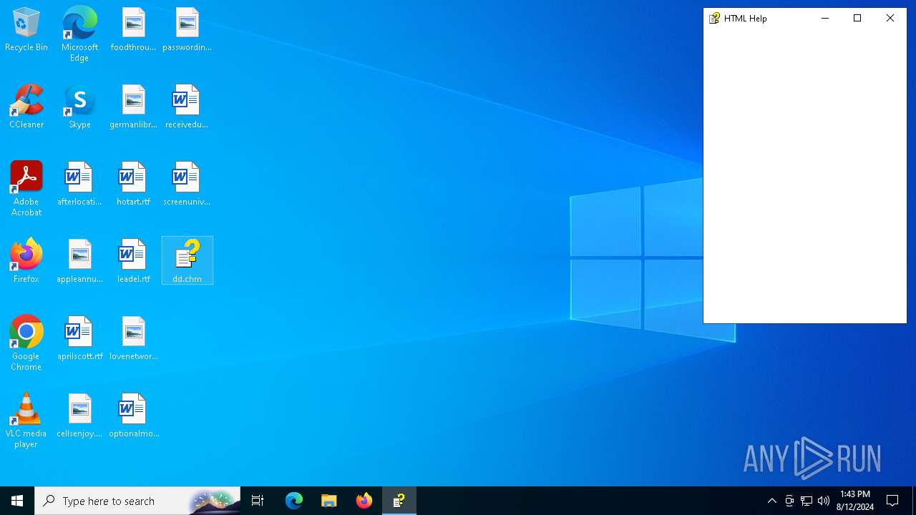
Task: Select the appleannu... image file
Action: (x=79, y=262)
